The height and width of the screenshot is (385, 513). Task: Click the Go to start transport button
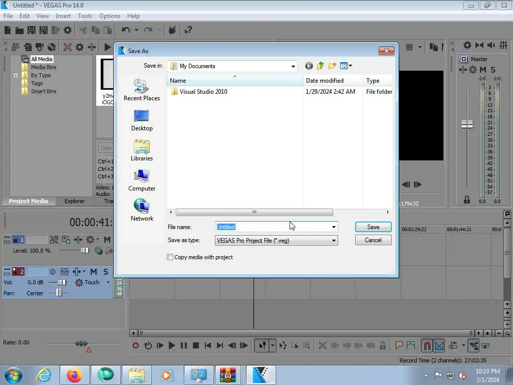[208, 345]
